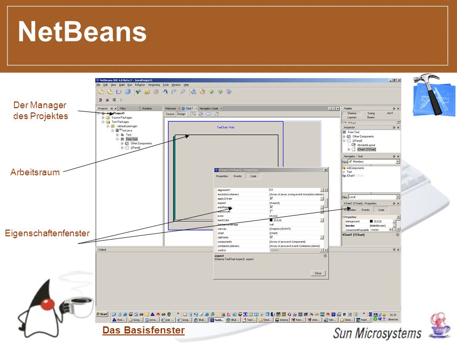457x343 pixels.
Task: Click the Connection Mode icon in form designer toolbar
Action: pos(201,114)
